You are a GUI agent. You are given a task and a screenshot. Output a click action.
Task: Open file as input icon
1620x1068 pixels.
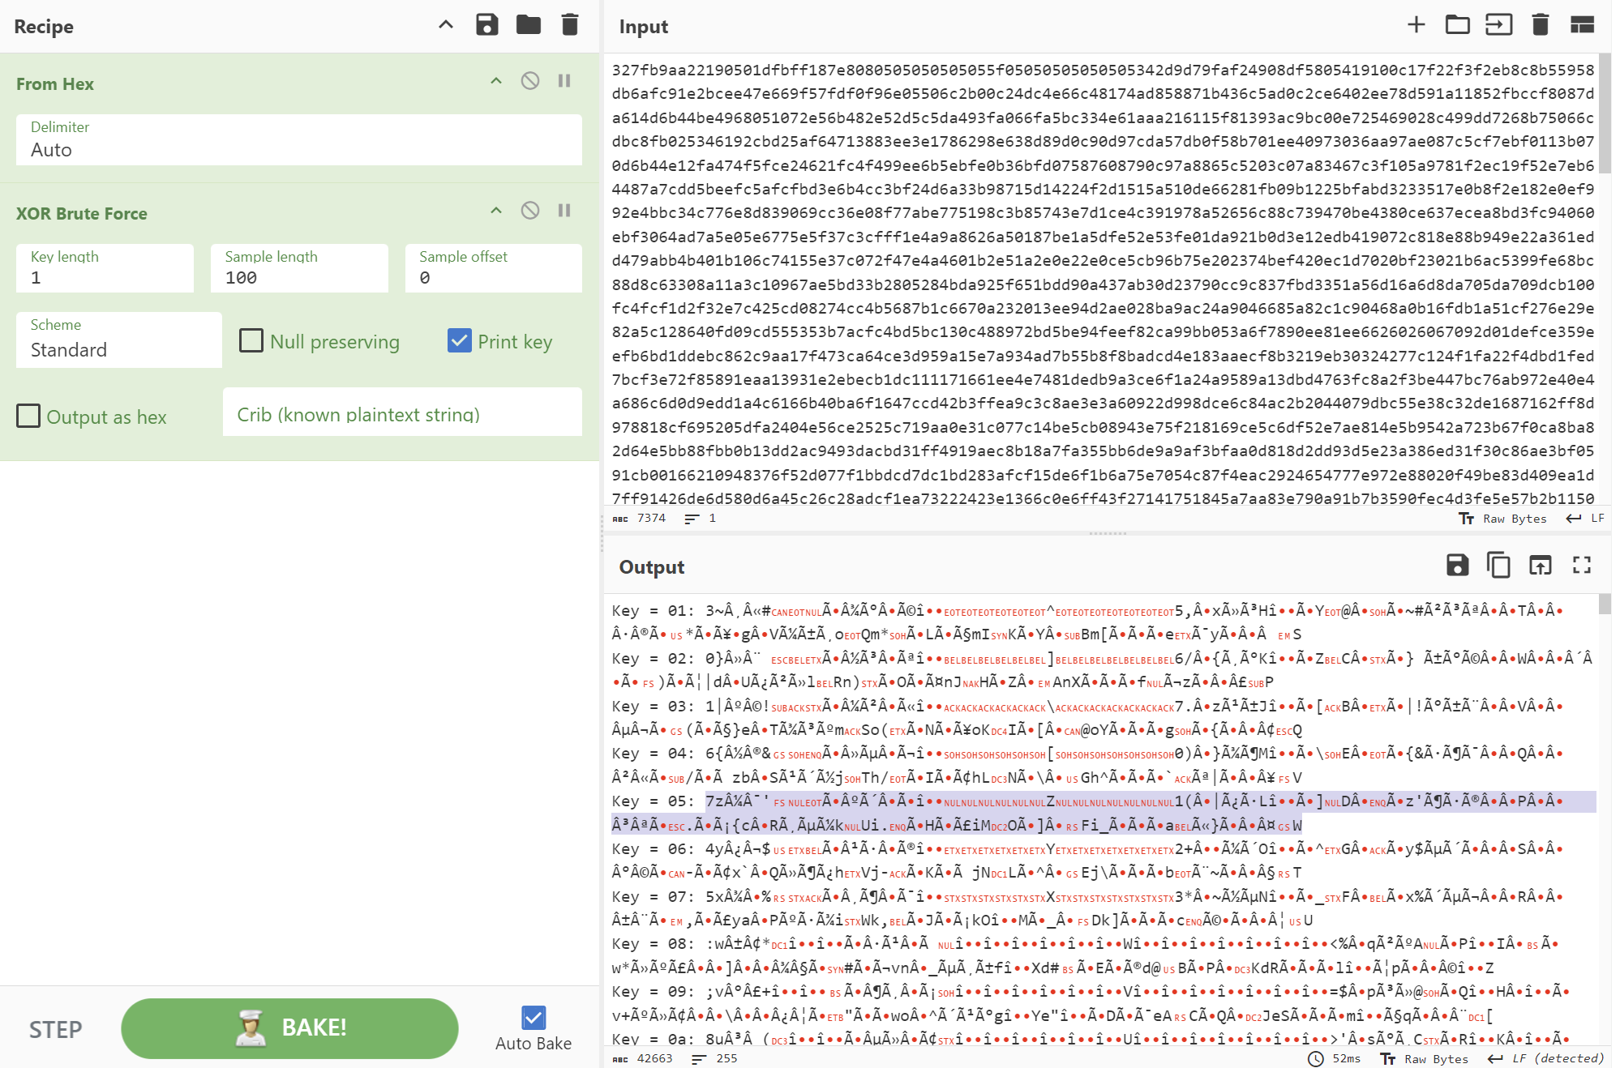(x=1457, y=25)
